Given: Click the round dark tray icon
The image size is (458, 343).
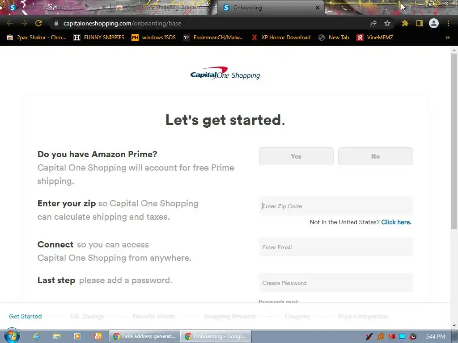Looking at the screenshot, I should (413, 337).
